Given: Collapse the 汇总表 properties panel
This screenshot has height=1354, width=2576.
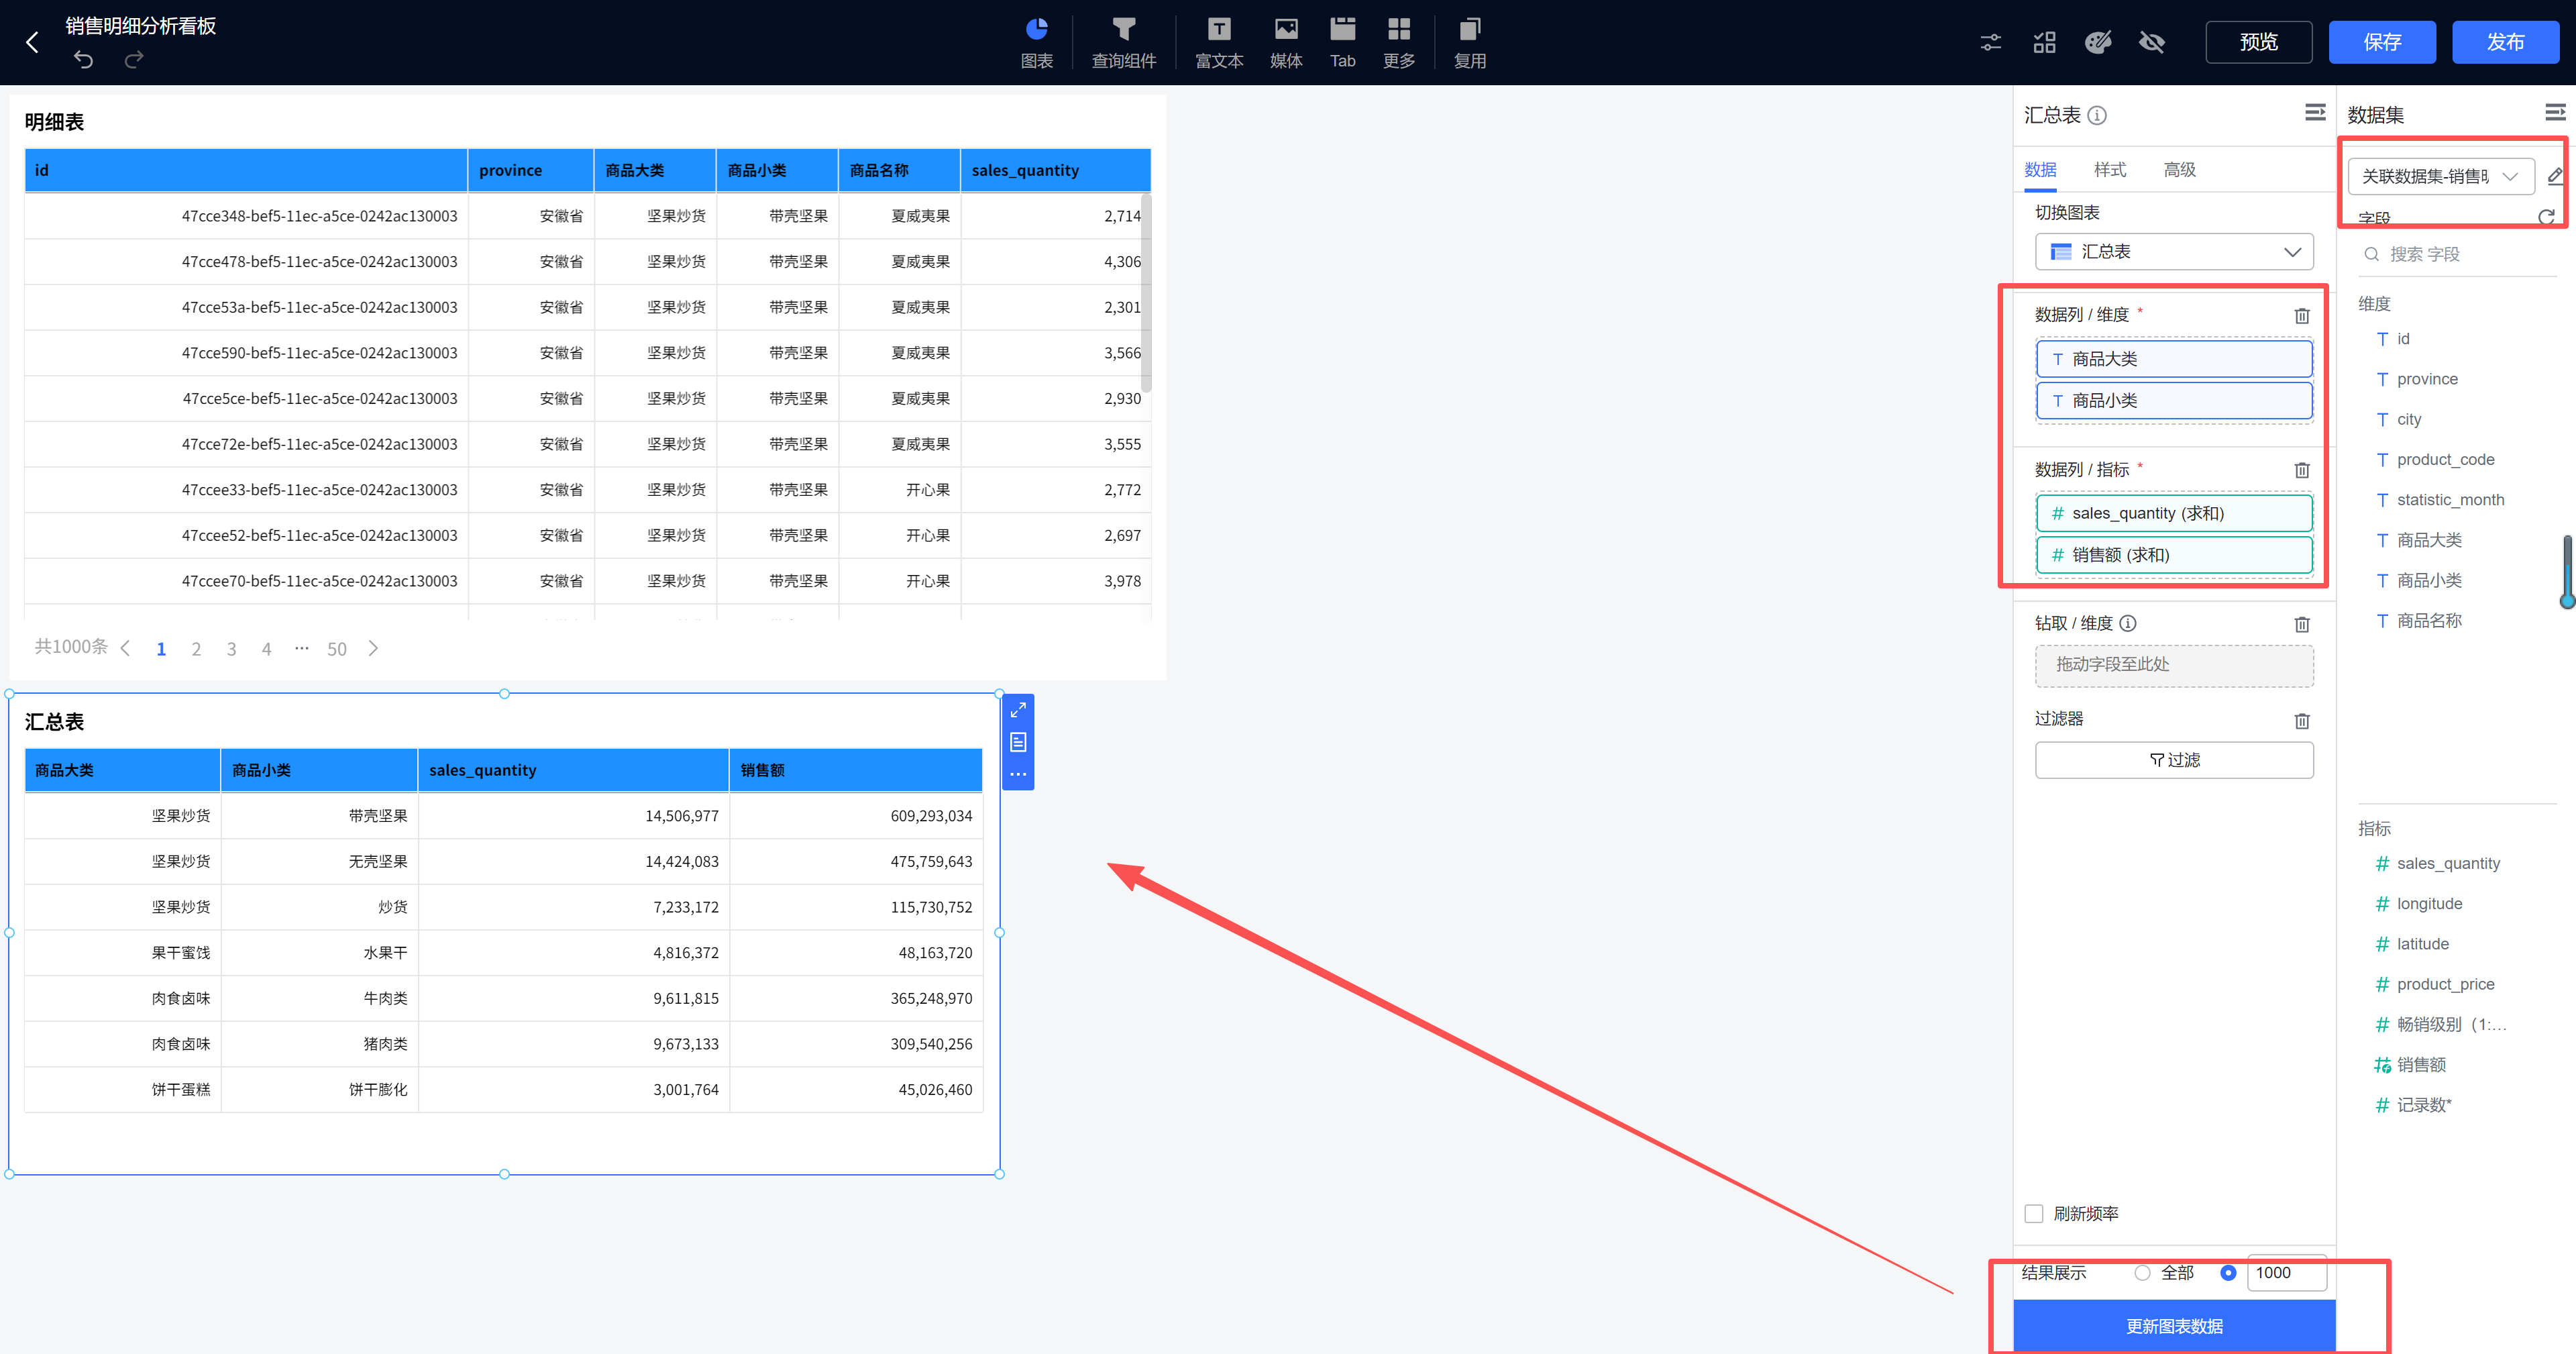Looking at the screenshot, I should pos(2315,113).
